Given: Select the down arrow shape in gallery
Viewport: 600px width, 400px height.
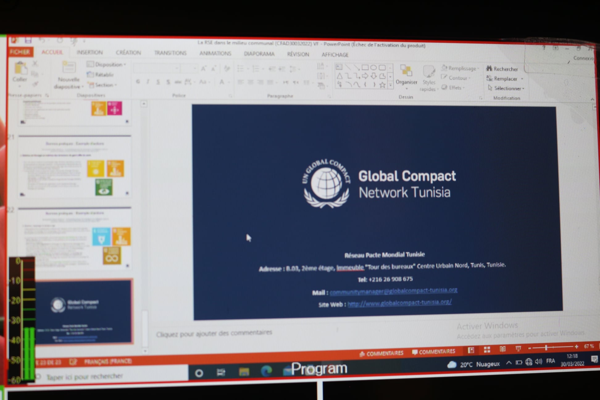Looking at the screenshot, I should (373, 76).
